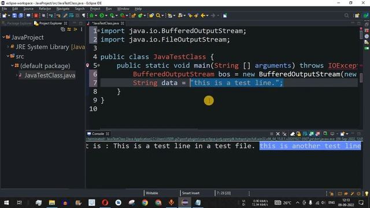Open the File menu
The width and height of the screenshot is (370, 208).
tap(4, 9)
